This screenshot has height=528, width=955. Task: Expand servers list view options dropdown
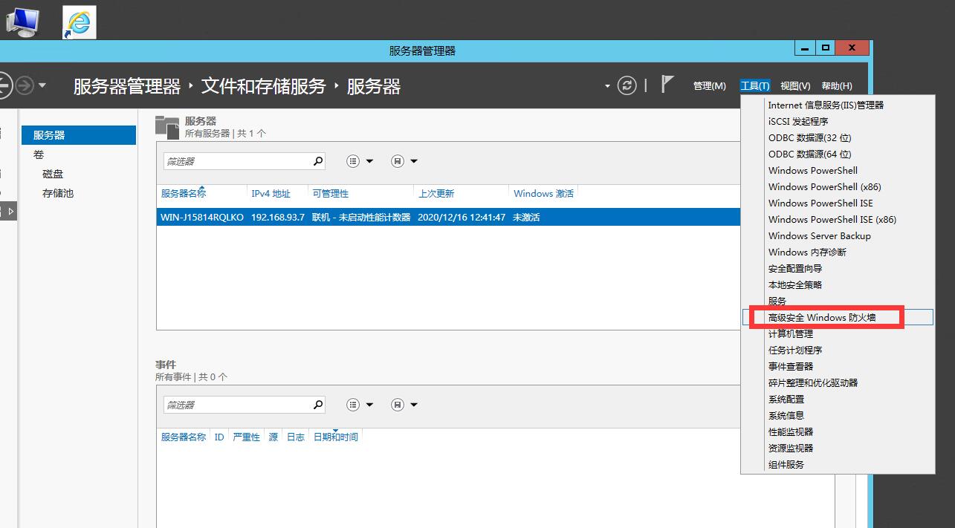click(x=360, y=161)
